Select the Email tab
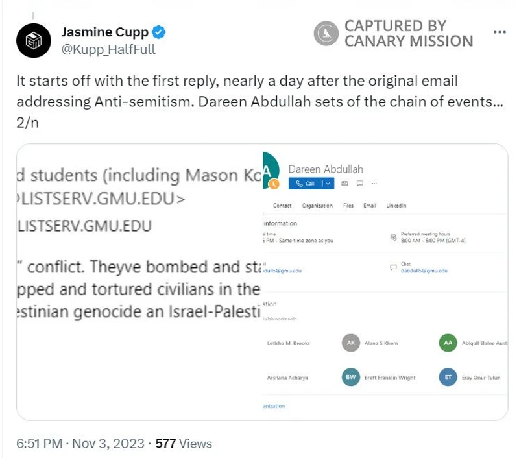The image size is (519, 458). pyautogui.click(x=369, y=206)
